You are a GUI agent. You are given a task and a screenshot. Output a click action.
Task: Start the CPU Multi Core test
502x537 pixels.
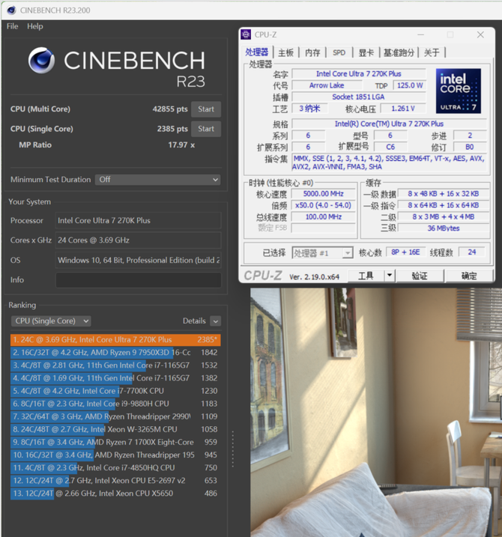(205, 109)
